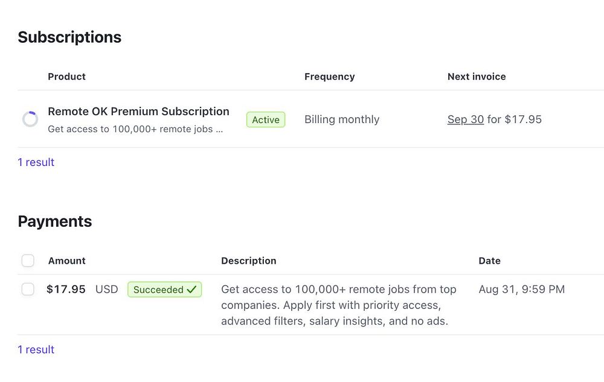Image resolution: width=604 pixels, height=382 pixels.
Task: Click the Description column header
Action: pyautogui.click(x=248, y=261)
